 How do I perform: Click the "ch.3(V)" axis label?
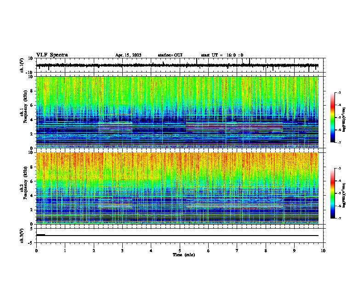coord(22,236)
